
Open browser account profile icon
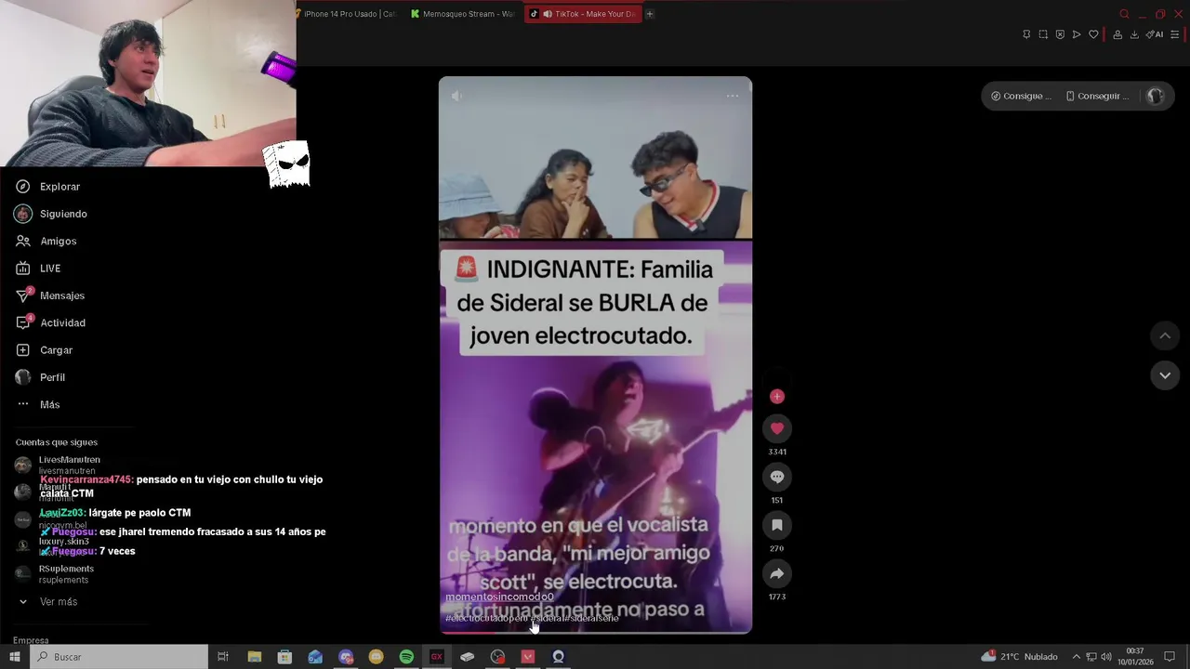point(1117,34)
